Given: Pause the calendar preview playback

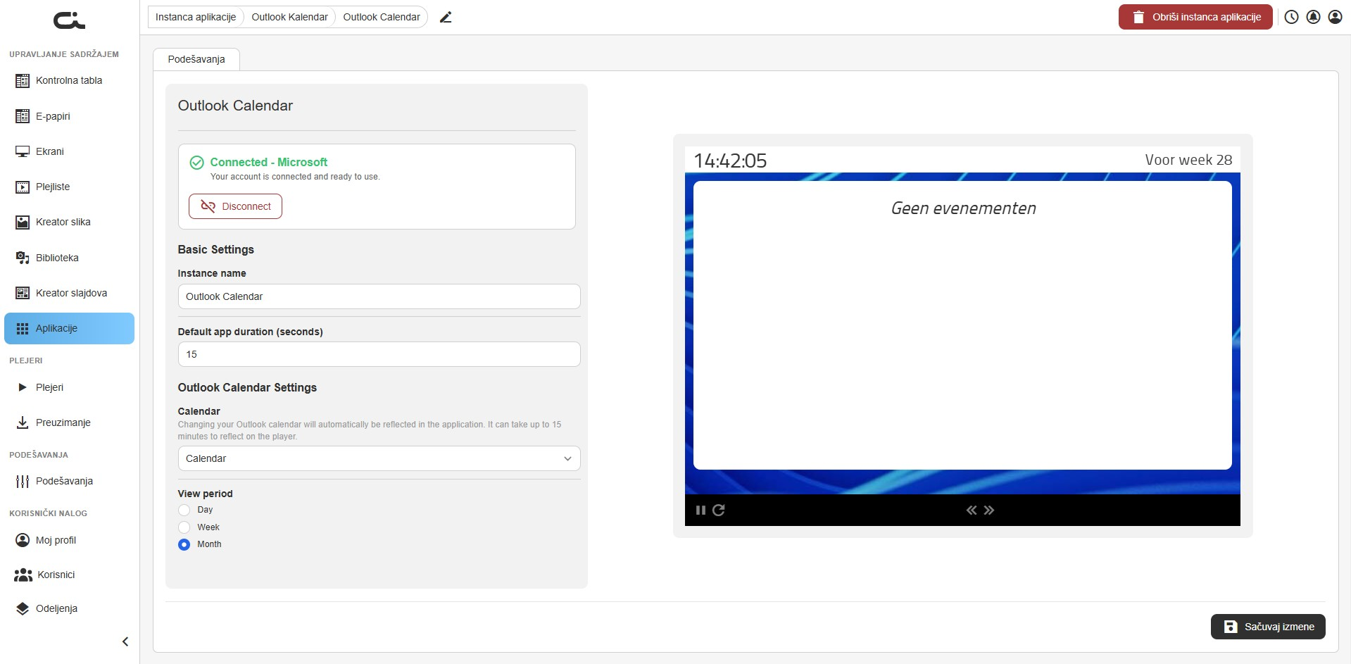Looking at the screenshot, I should (x=700, y=510).
